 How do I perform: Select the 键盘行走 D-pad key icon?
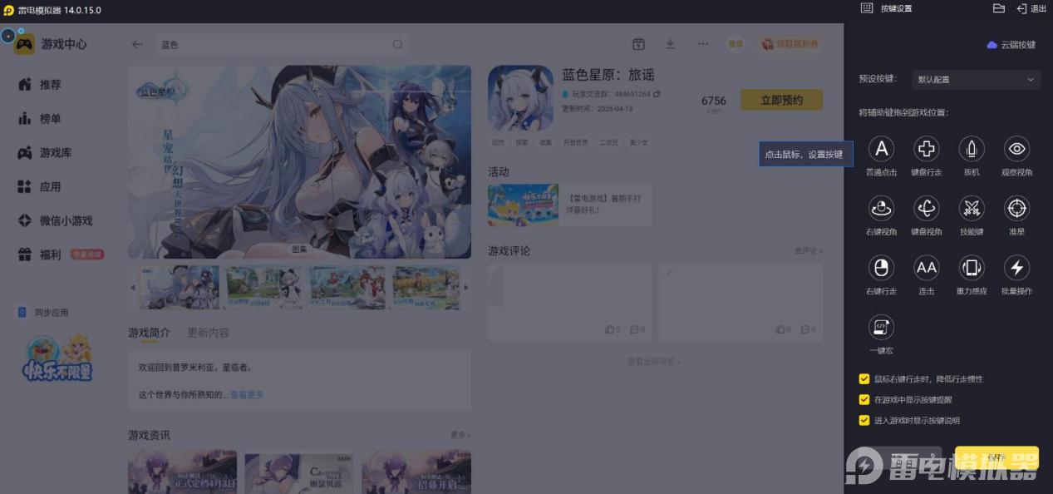[927, 149]
